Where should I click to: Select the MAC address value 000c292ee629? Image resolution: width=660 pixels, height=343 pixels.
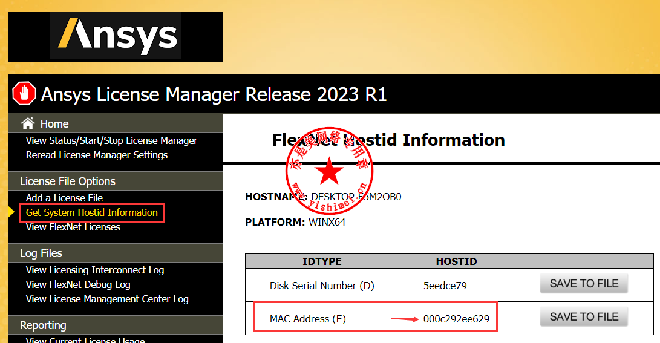[x=456, y=319]
